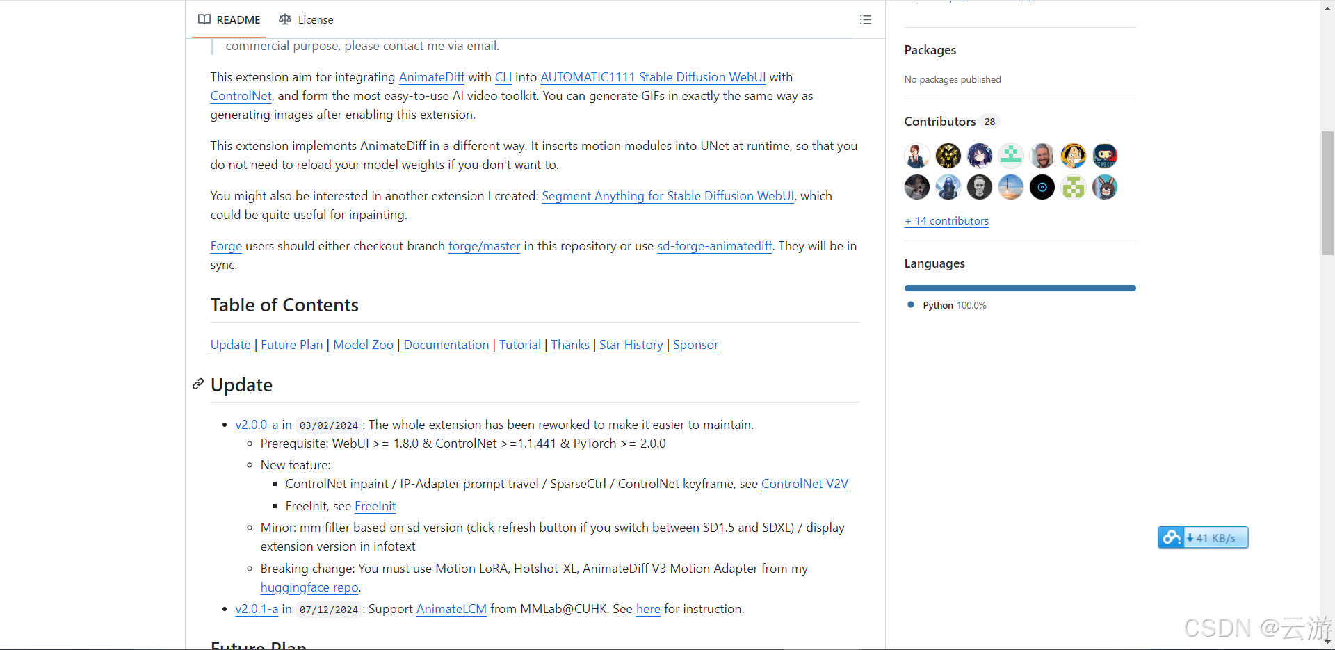Open contributor avatar of smiling bearded man

(x=1042, y=156)
